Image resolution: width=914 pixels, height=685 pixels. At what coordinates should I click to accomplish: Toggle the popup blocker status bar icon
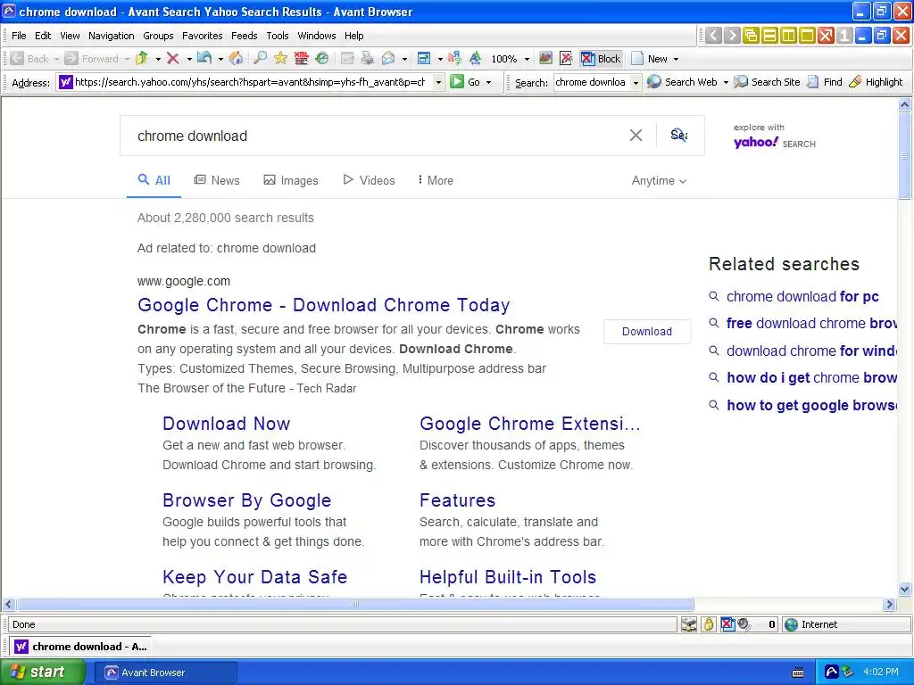(727, 624)
